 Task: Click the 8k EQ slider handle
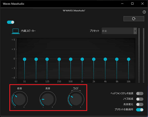pos(117,59)
